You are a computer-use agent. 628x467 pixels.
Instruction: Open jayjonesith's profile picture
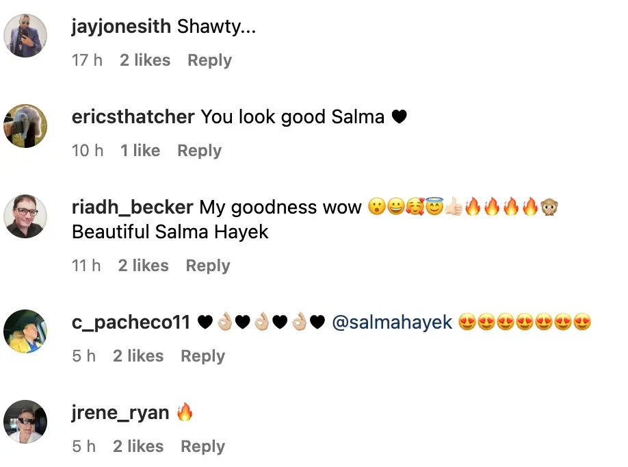(25, 36)
